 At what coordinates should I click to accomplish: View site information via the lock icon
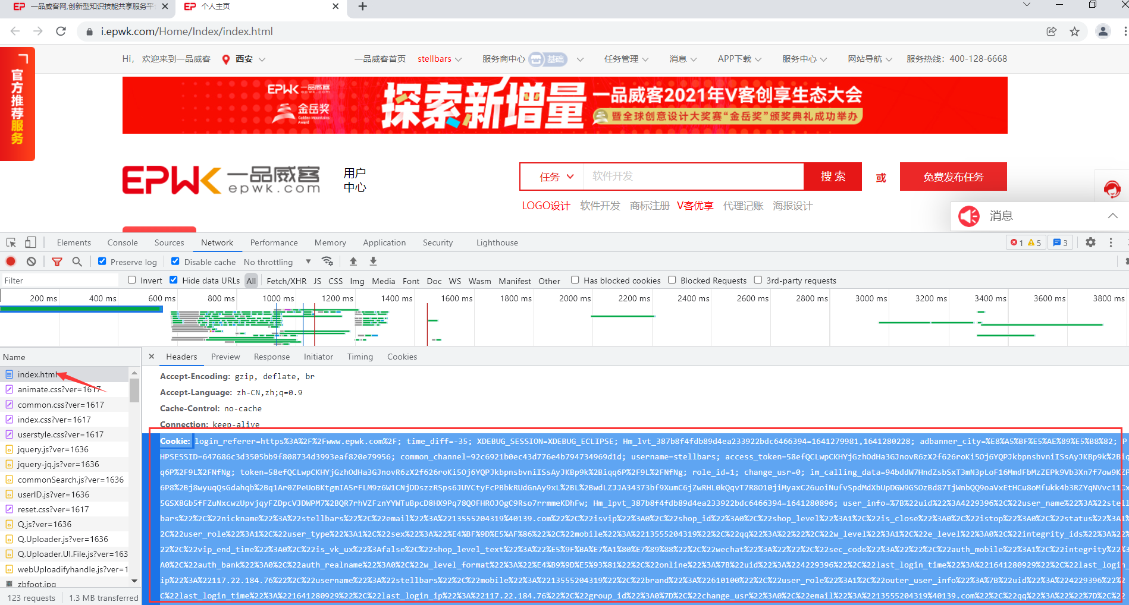90,31
